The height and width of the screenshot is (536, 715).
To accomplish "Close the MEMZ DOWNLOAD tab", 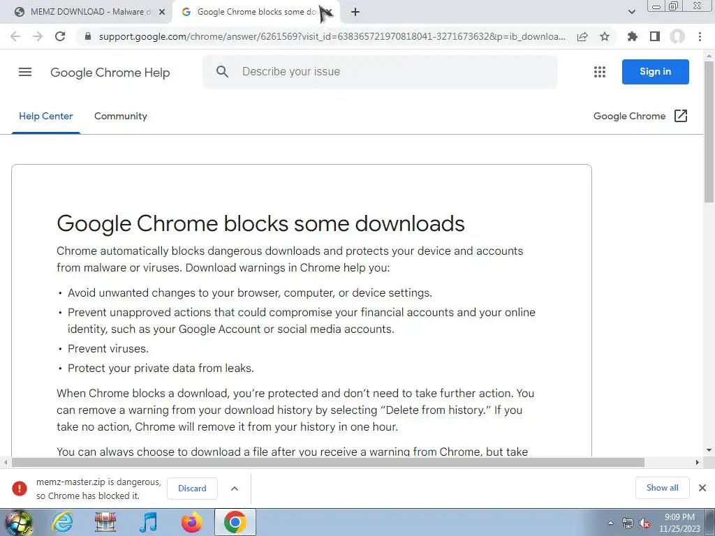I will [x=162, y=12].
